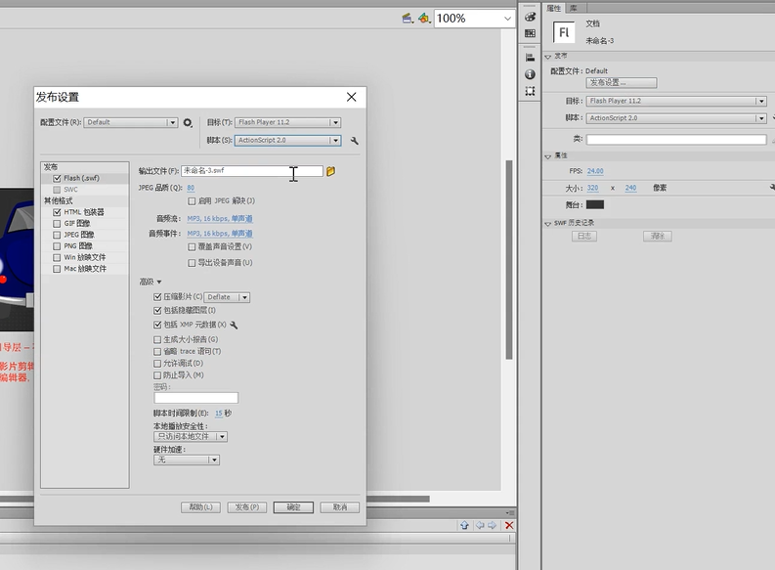
Task: Click the wrench icon beside document size
Action: [772, 188]
